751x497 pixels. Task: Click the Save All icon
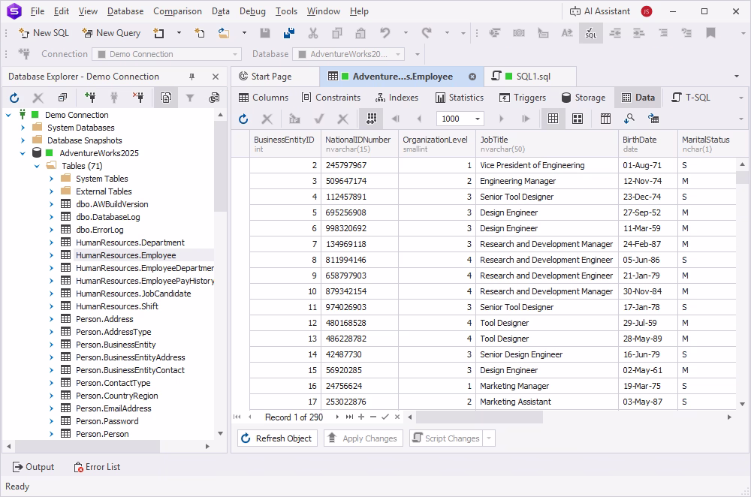coord(289,33)
